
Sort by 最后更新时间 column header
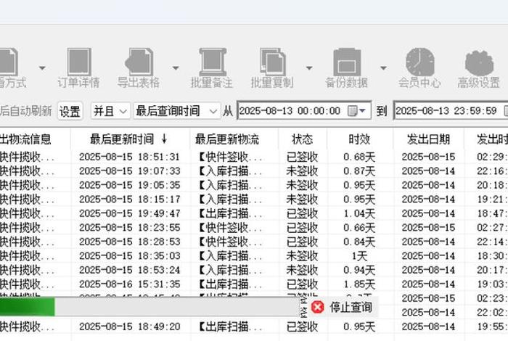click(x=128, y=139)
